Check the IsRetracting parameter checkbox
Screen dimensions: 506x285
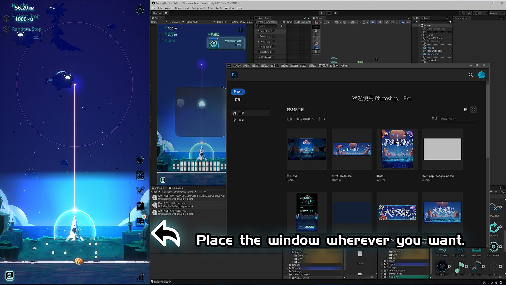point(273,47)
